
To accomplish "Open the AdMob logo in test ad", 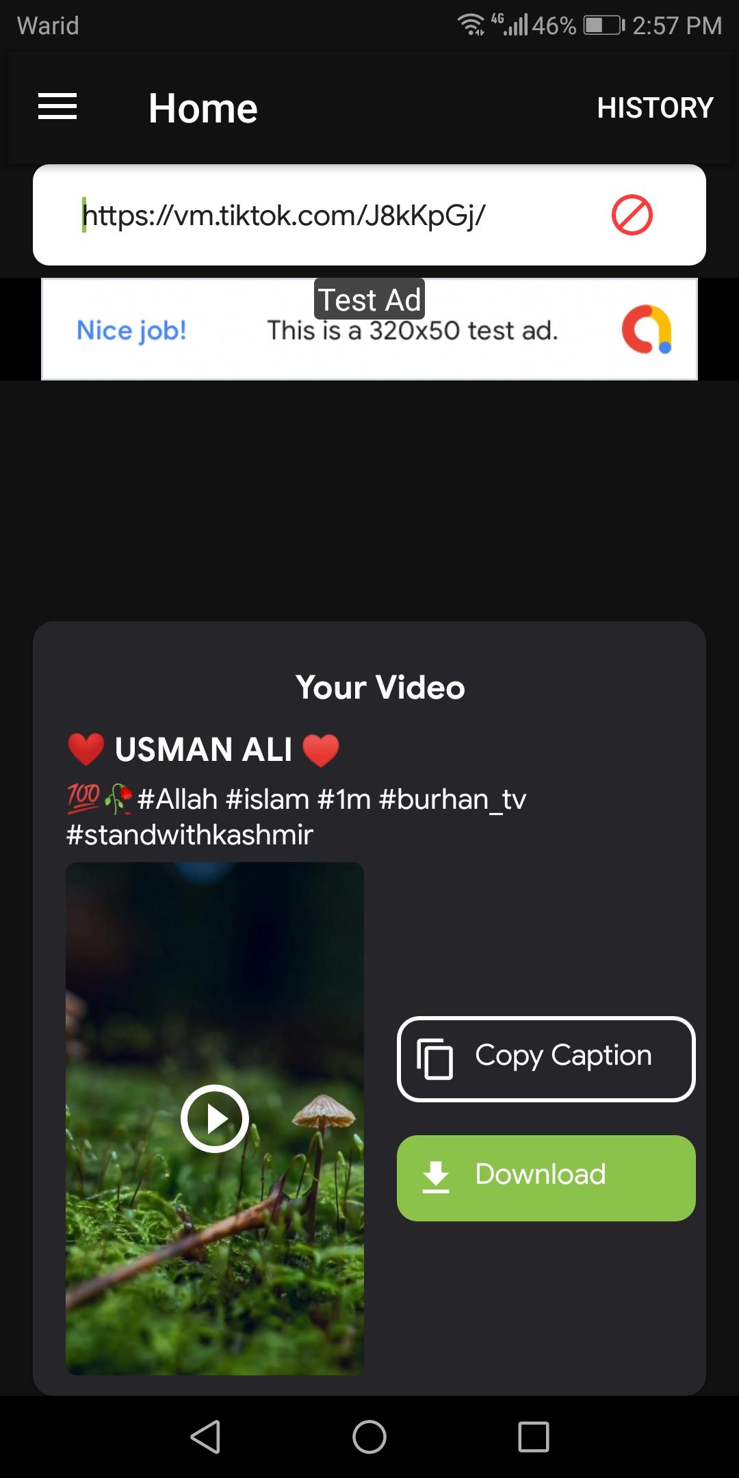I will tap(647, 330).
